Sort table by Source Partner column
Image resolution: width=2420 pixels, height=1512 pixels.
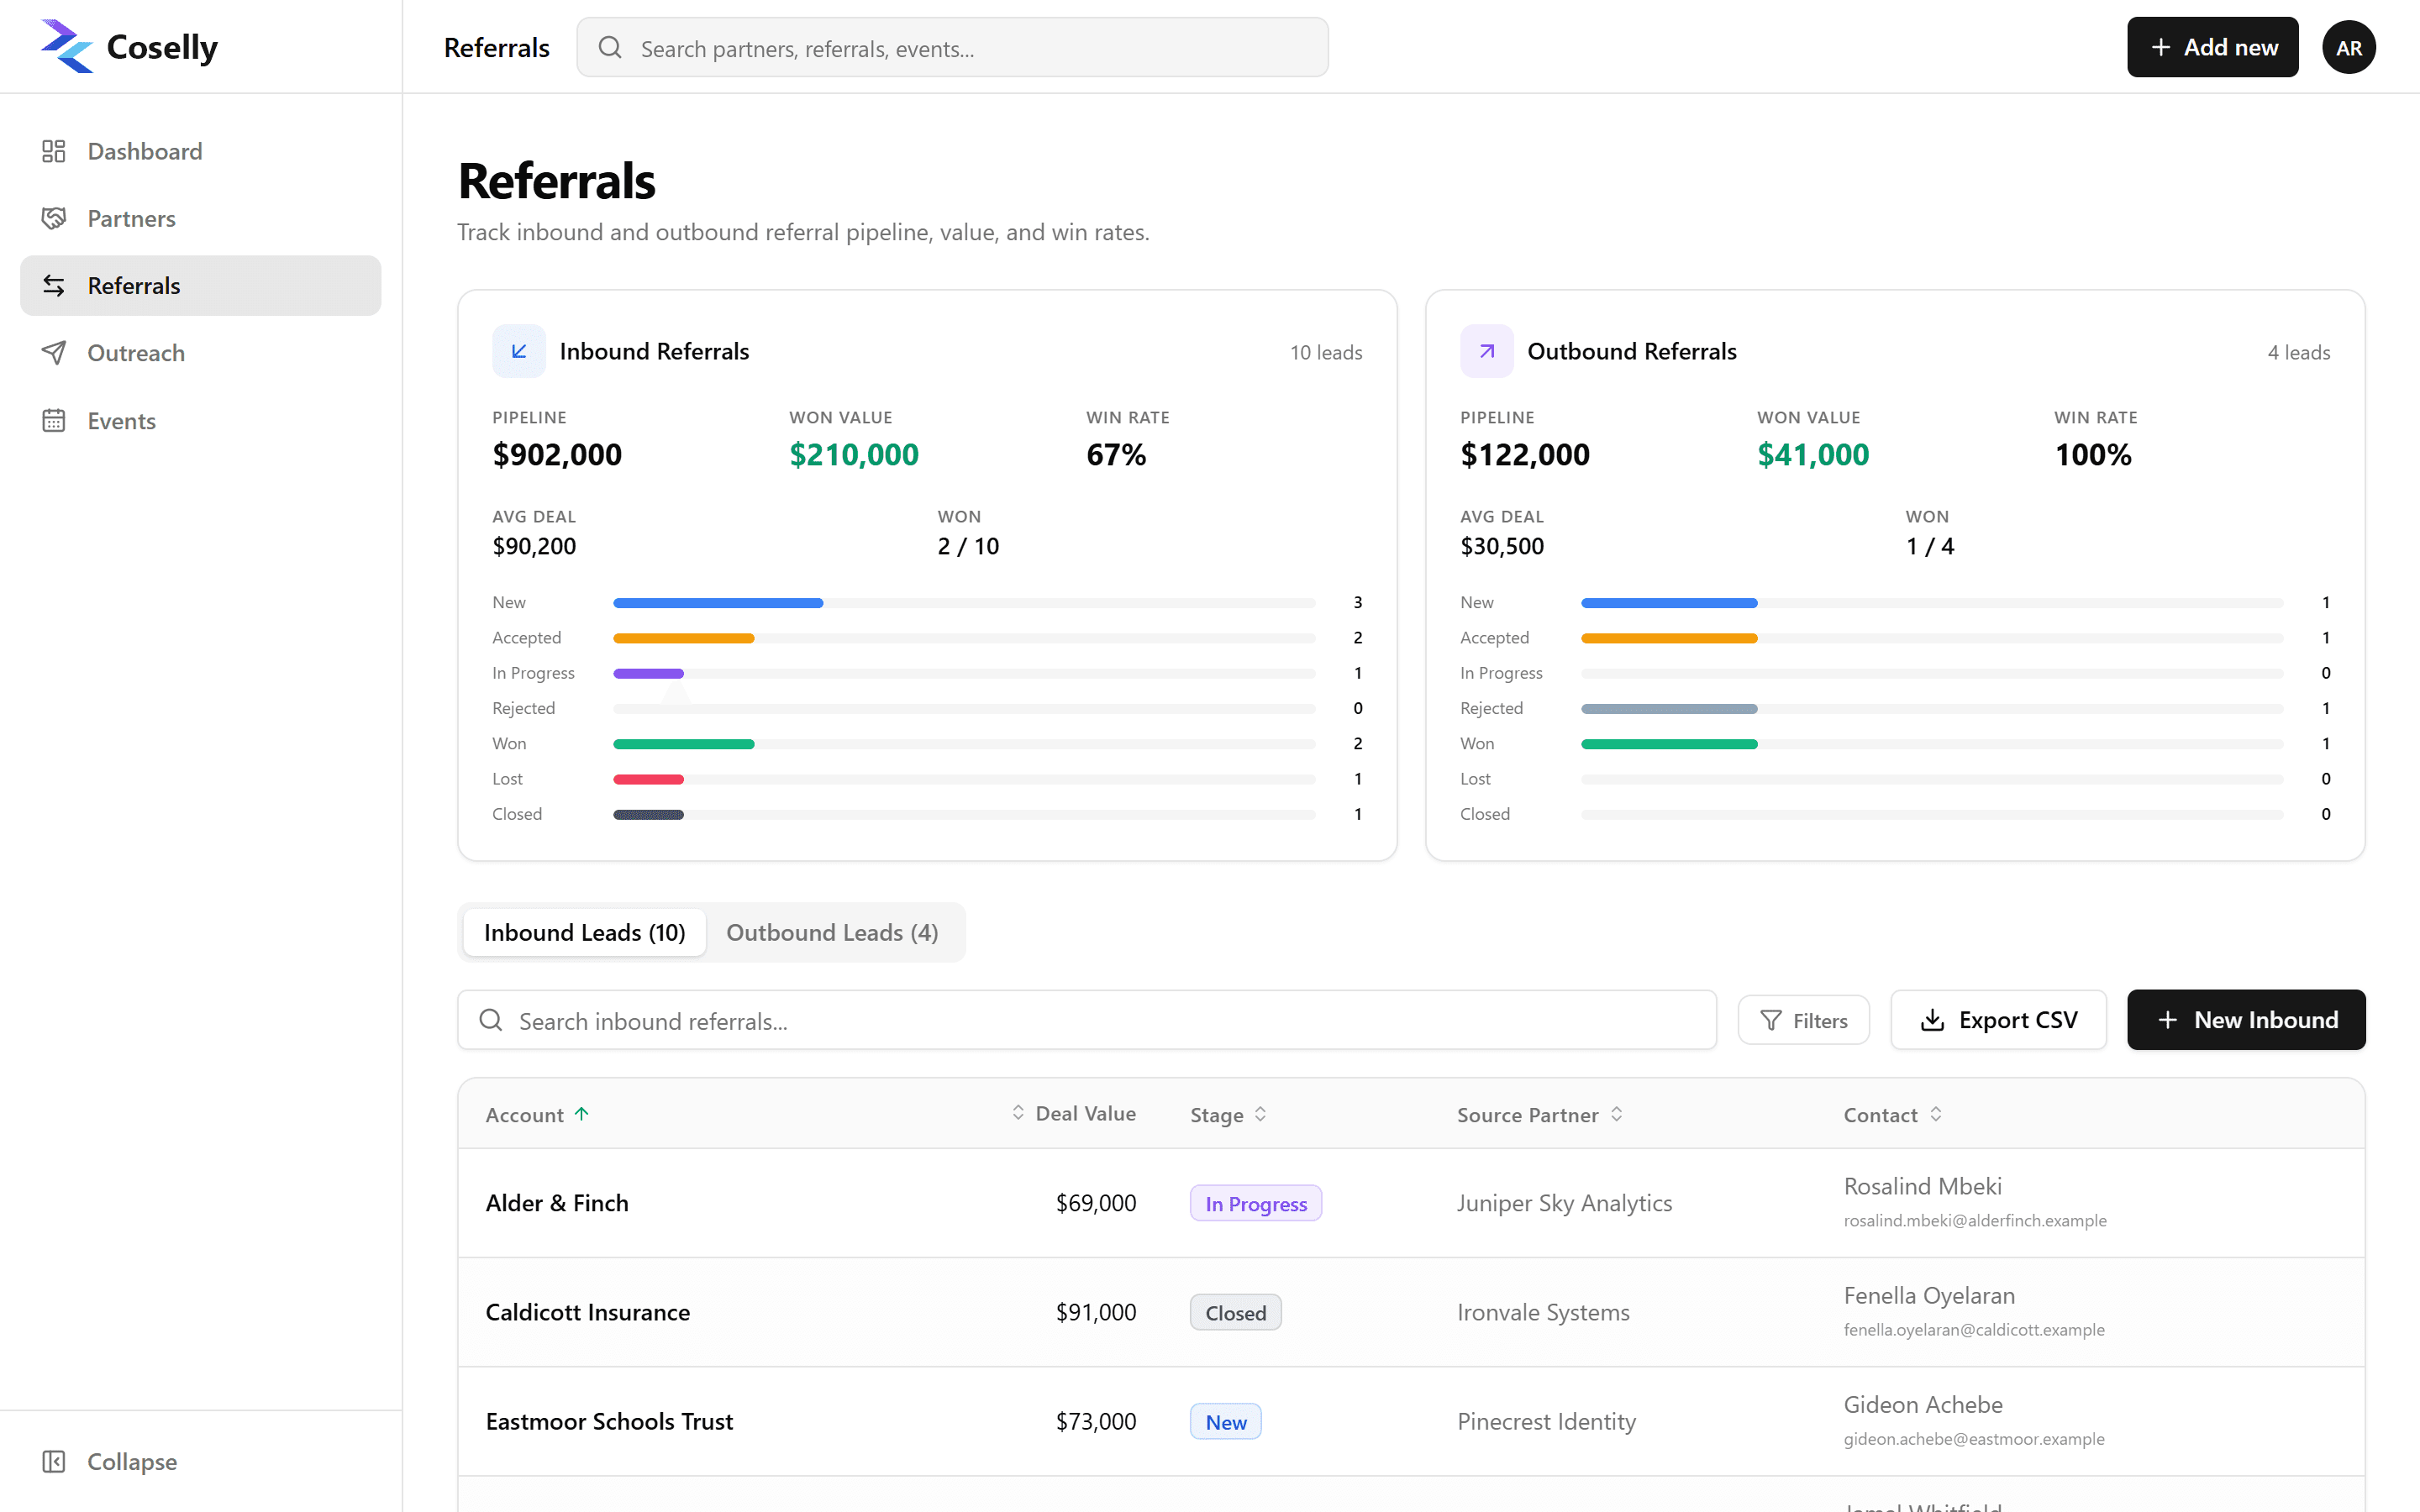[x=1540, y=1114]
